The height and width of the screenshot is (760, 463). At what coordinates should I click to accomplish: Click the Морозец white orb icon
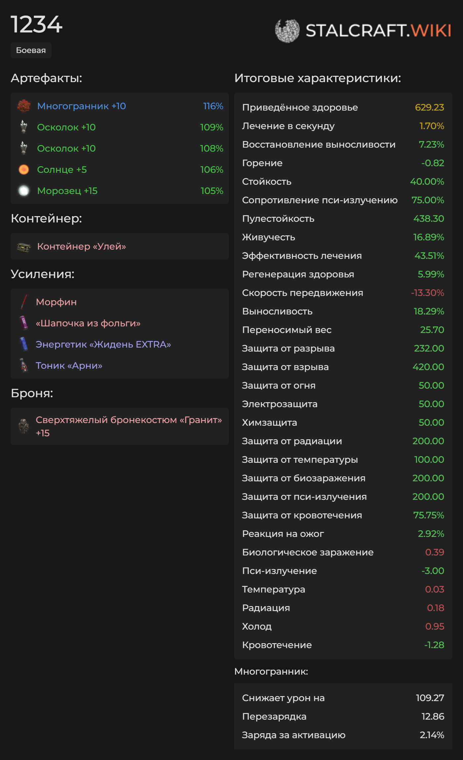click(x=24, y=191)
